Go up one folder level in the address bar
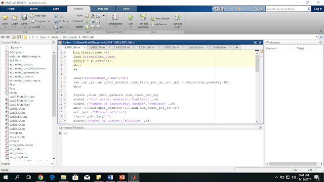 tap(14, 37)
